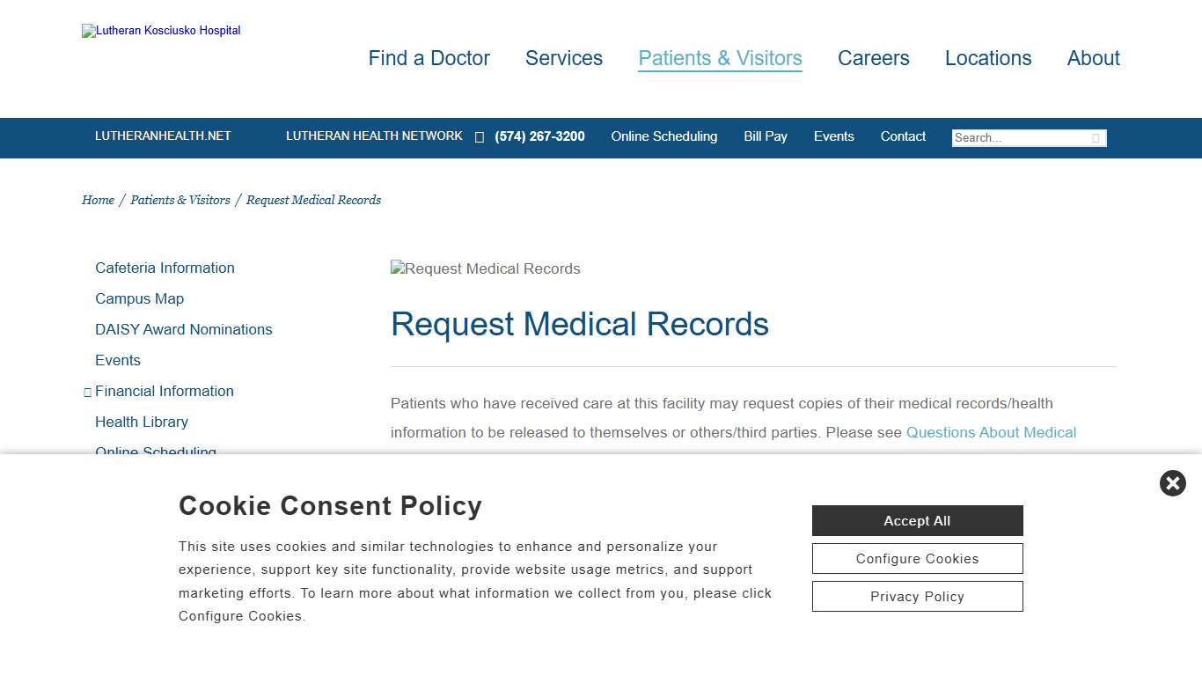Image resolution: width=1202 pixels, height=676 pixels.
Task: Click the phone icon in the blue bar
Action: click(480, 137)
